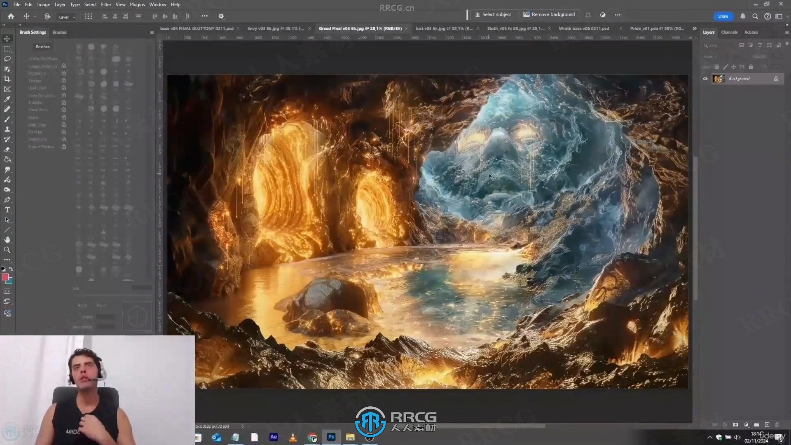Select the Rectangular Marquee tool

(x=7, y=49)
